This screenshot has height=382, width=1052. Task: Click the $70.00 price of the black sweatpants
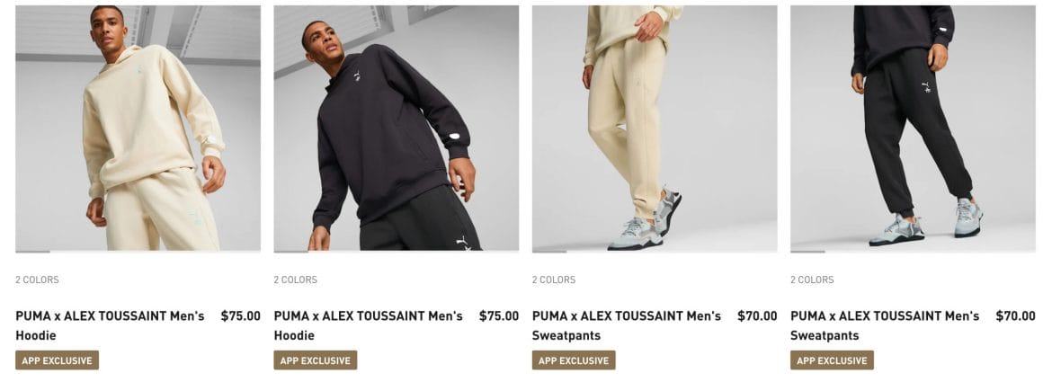[x=1015, y=315]
